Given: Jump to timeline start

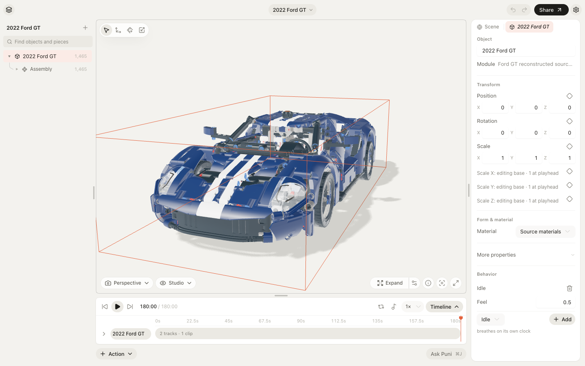Looking at the screenshot, I should tap(105, 307).
